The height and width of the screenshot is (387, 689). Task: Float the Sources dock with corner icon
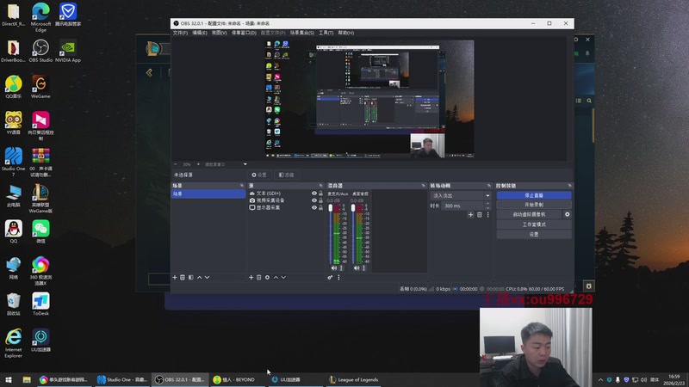tap(320, 186)
